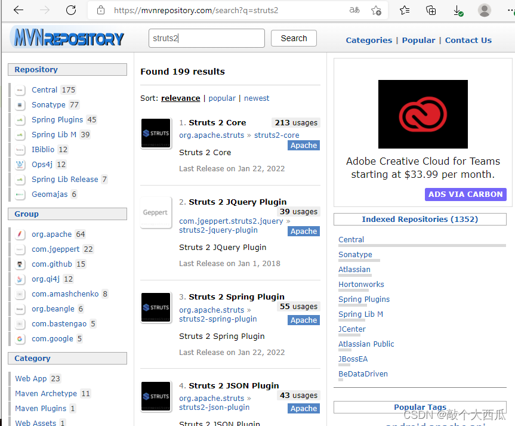The image size is (515, 426).
Task: Click the Spring Plugins icon in sidebar
Action: pyautogui.click(x=20, y=120)
